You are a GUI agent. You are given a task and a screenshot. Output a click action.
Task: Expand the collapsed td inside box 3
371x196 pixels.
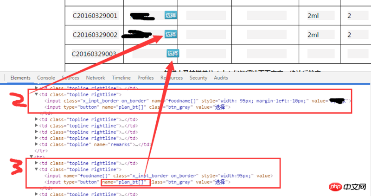point(37,163)
